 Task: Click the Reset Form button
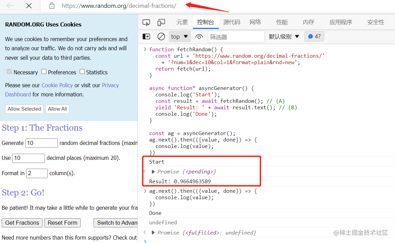coord(63,223)
